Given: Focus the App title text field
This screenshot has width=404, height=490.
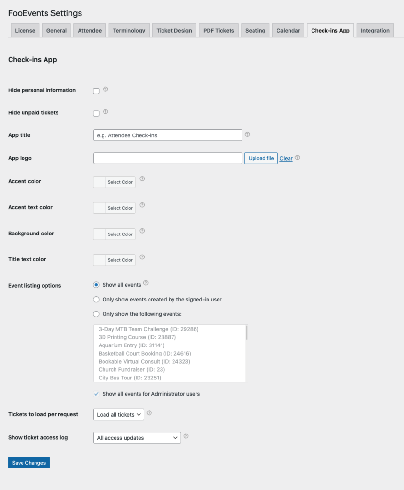Looking at the screenshot, I should coord(168,135).
